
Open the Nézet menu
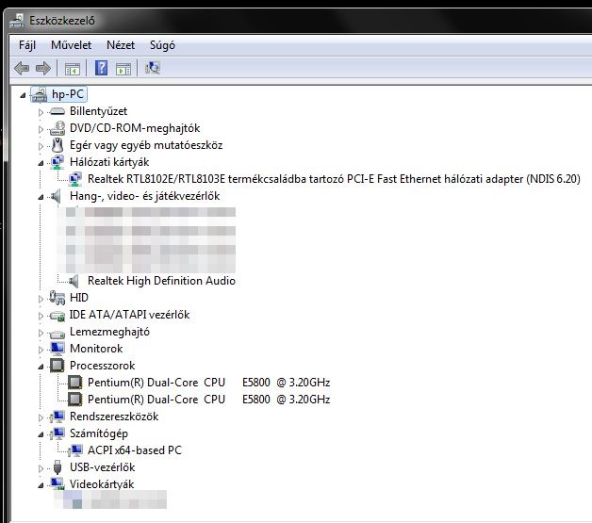[121, 45]
